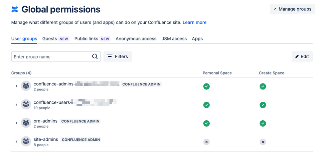Click the org-admins group avatar icon
The width and height of the screenshot is (332, 163).
click(26, 123)
